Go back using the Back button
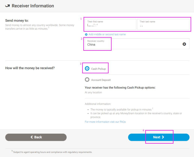Screen dimensions: 194x157 click(36, 137)
